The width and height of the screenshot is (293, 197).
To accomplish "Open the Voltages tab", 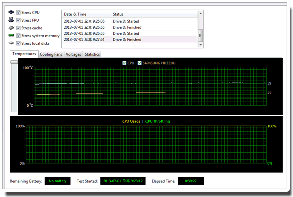I will click(74, 54).
